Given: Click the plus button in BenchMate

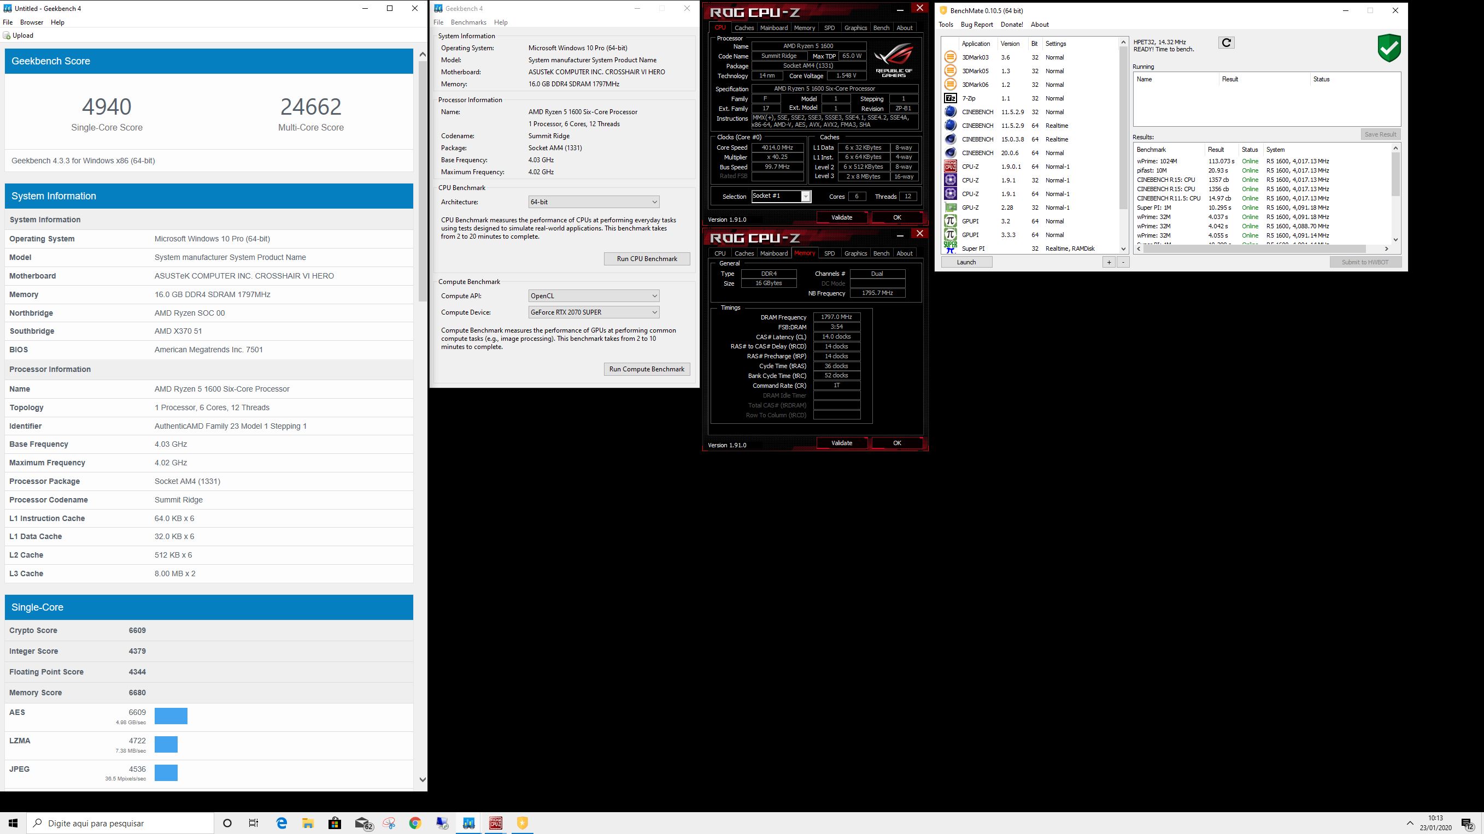Looking at the screenshot, I should tap(1109, 262).
